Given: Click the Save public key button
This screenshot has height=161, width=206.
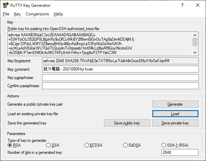Looking at the screenshot, I should [x=127, y=123].
